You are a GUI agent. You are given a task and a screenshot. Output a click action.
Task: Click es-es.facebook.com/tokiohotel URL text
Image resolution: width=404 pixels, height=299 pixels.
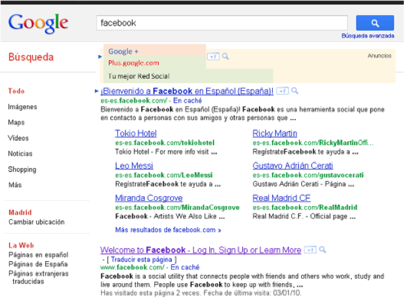click(165, 143)
